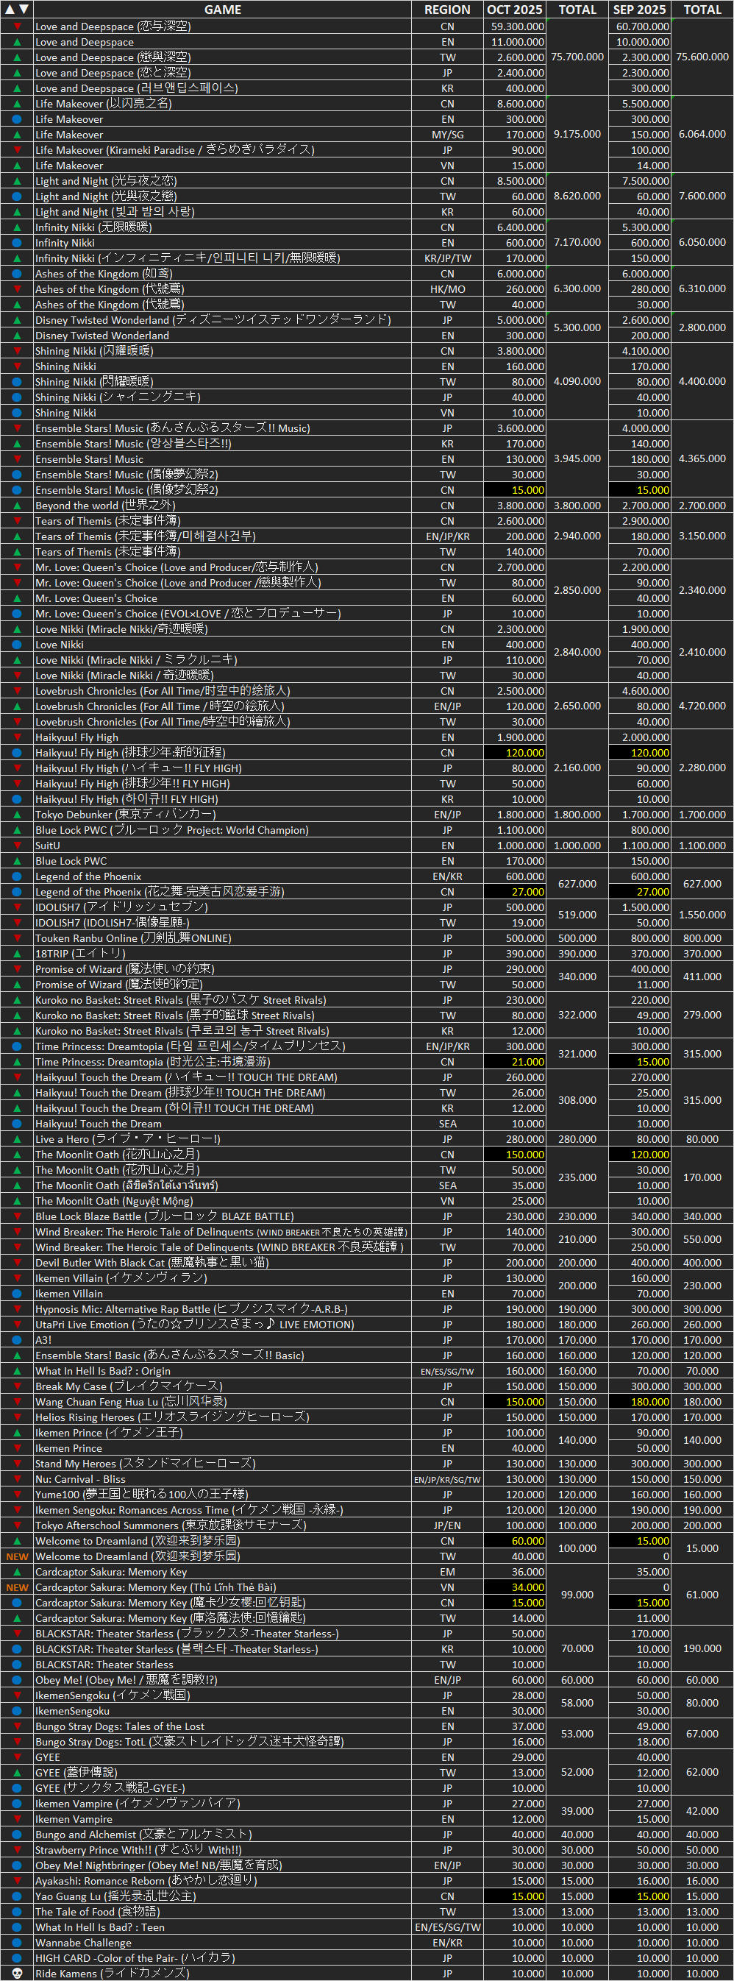This screenshot has height=1981, width=734.
Task: Select the 519.000 IDOLiSH7 total cell
Action: coord(577,915)
